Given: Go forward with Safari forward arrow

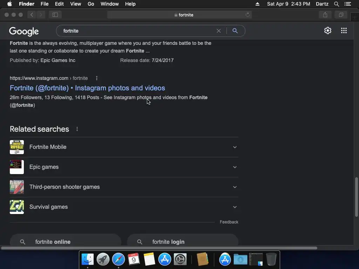Looking at the screenshot, I should click(41, 15).
